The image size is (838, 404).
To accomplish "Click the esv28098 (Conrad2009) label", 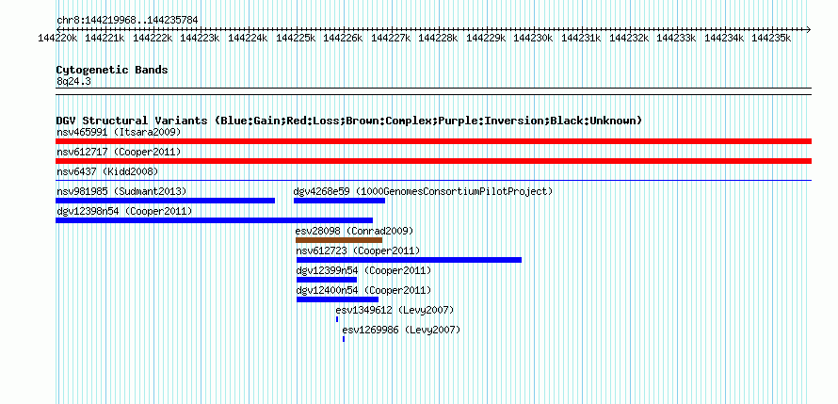I will point(354,231).
